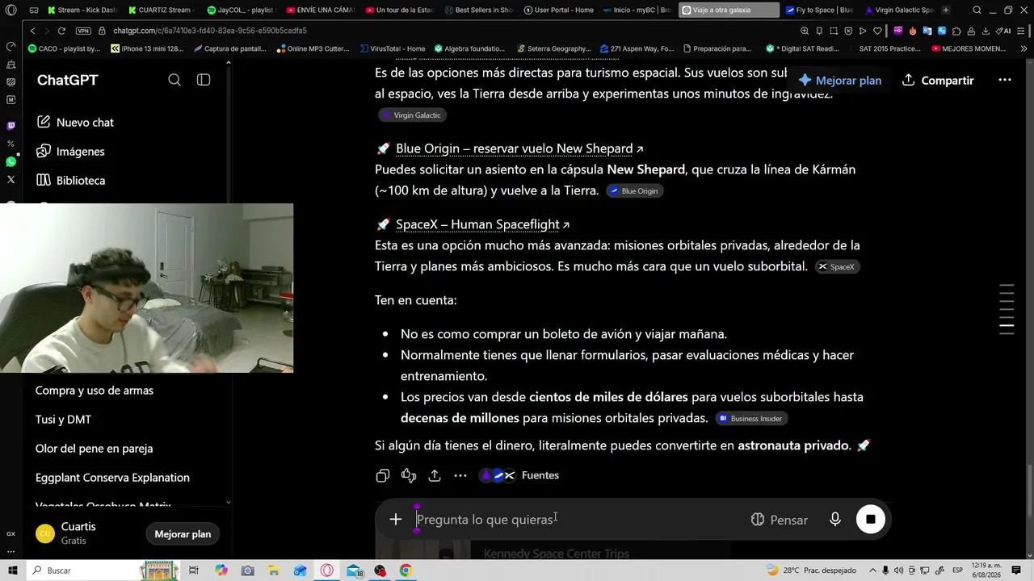Click the SpaceX source chip
Viewport: 1034px width, 581px height.
tap(837, 267)
